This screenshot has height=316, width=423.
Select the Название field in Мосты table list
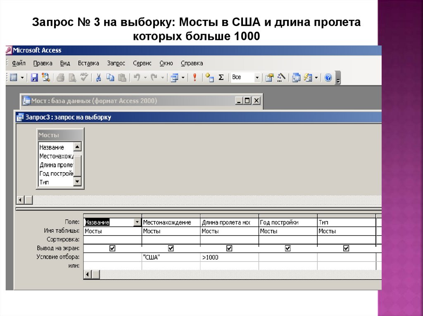tap(52, 147)
